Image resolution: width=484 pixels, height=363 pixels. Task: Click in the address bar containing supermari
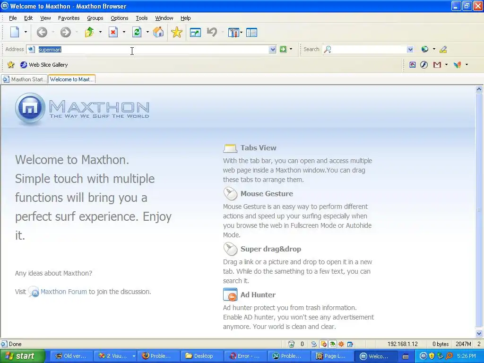(x=152, y=49)
